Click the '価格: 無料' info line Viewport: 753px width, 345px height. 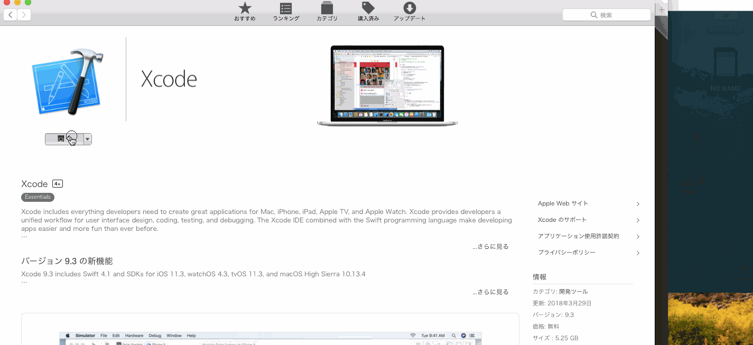[x=546, y=327]
